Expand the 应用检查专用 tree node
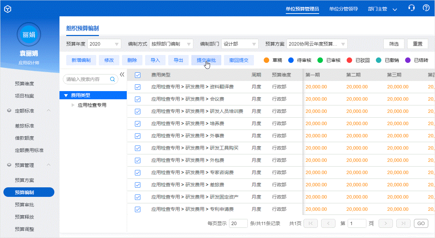Image resolution: width=435 pixels, height=238 pixels. [73, 105]
